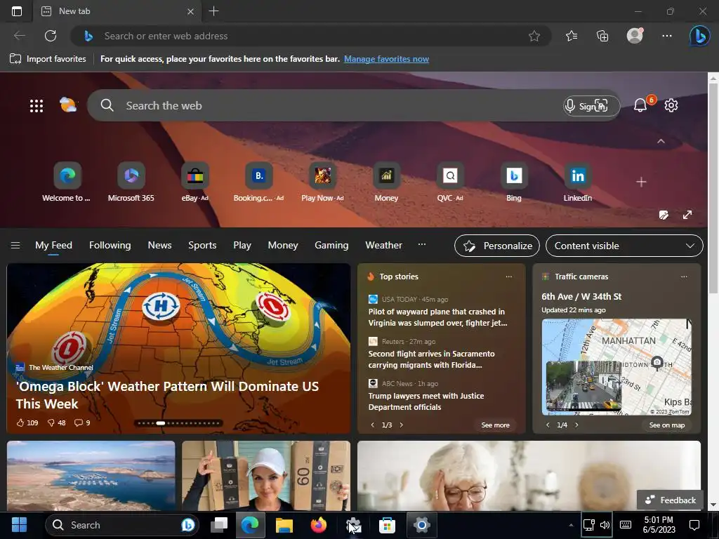
Task: Open the Manhattan traffic camera map thumbnail
Action: (x=616, y=366)
